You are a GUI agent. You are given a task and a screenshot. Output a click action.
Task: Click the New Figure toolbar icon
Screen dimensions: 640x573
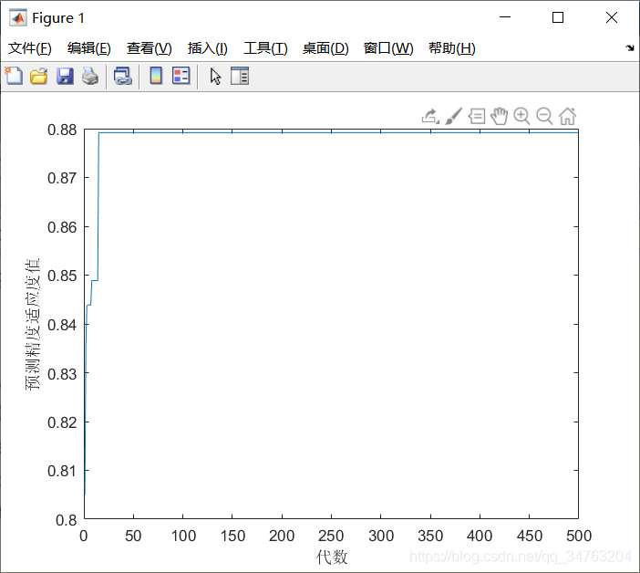pyautogui.click(x=14, y=77)
